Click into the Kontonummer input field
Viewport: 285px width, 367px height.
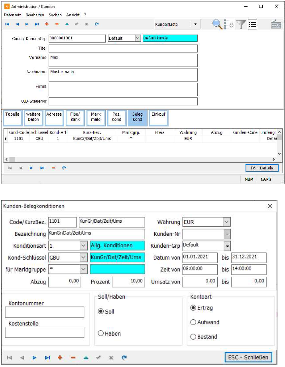click(x=45, y=312)
